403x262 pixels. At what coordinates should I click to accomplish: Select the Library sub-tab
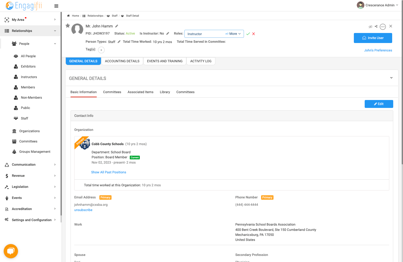(x=165, y=92)
